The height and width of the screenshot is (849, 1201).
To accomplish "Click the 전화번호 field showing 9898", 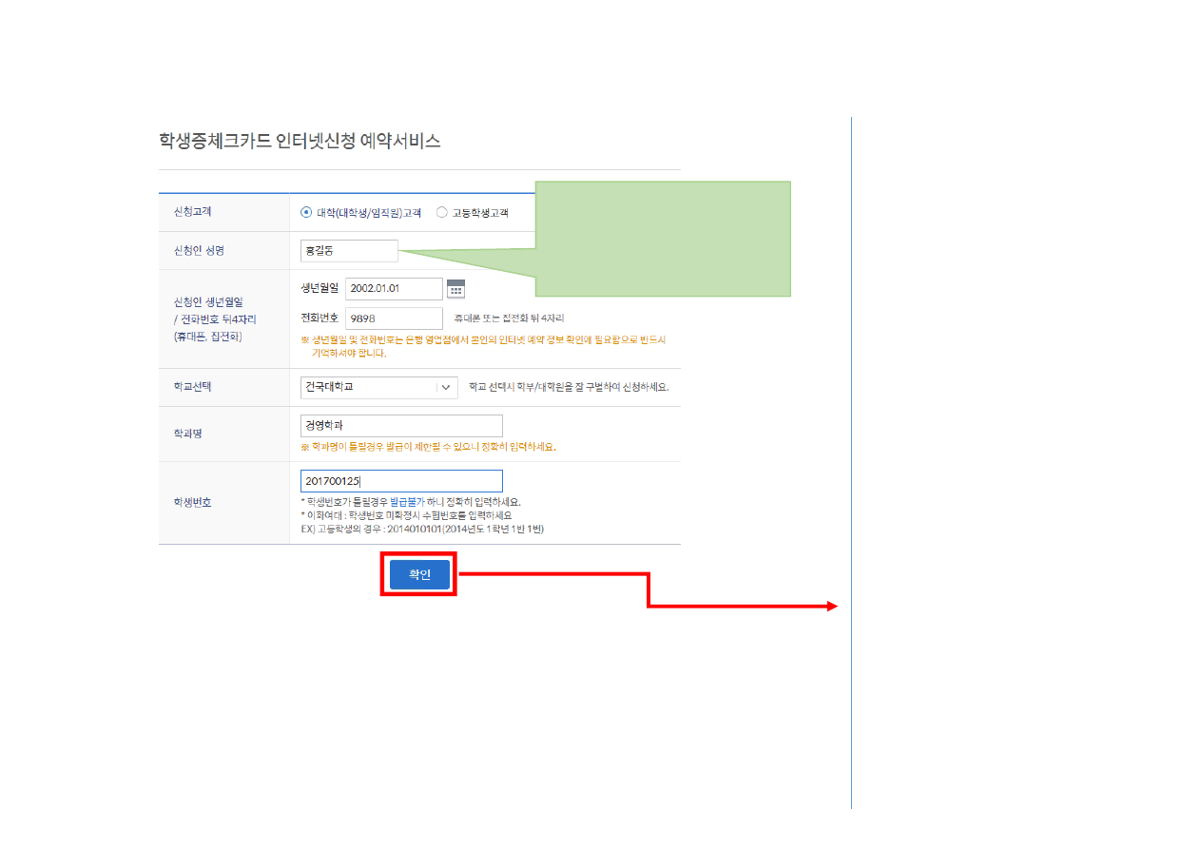I will (394, 318).
